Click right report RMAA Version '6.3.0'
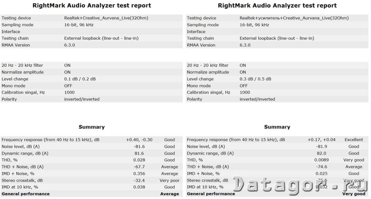This screenshot has height=199, width=371. (245, 45)
